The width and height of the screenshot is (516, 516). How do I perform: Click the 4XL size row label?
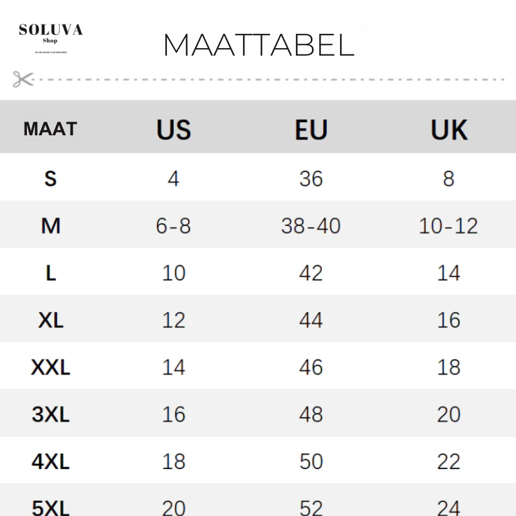coord(50,462)
